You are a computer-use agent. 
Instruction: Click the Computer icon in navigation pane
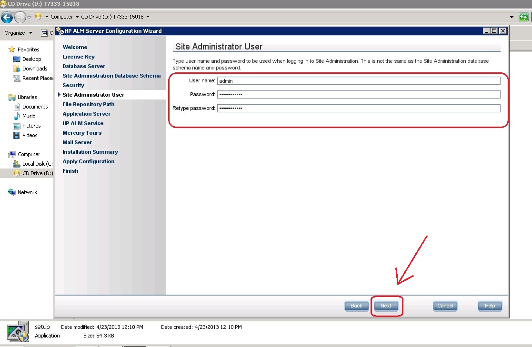[12, 154]
